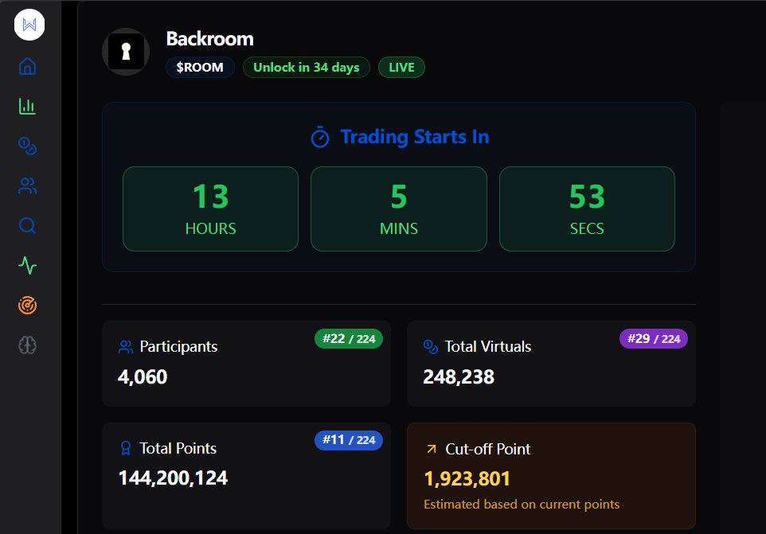
Task: Click the 5 MINS countdown box
Action: coord(399,209)
